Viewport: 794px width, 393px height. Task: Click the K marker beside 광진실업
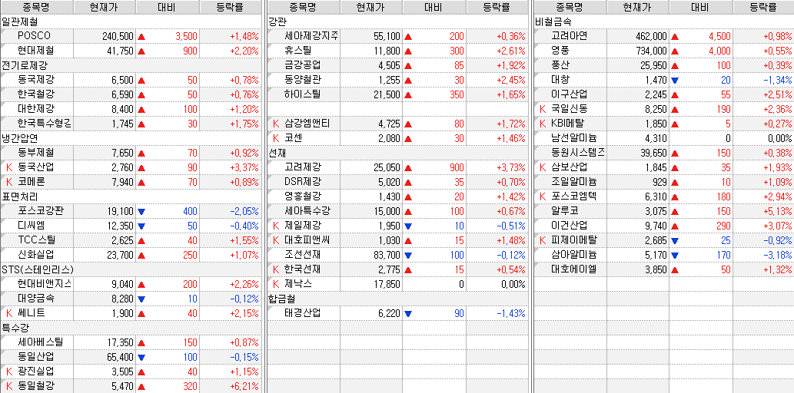click(x=8, y=372)
